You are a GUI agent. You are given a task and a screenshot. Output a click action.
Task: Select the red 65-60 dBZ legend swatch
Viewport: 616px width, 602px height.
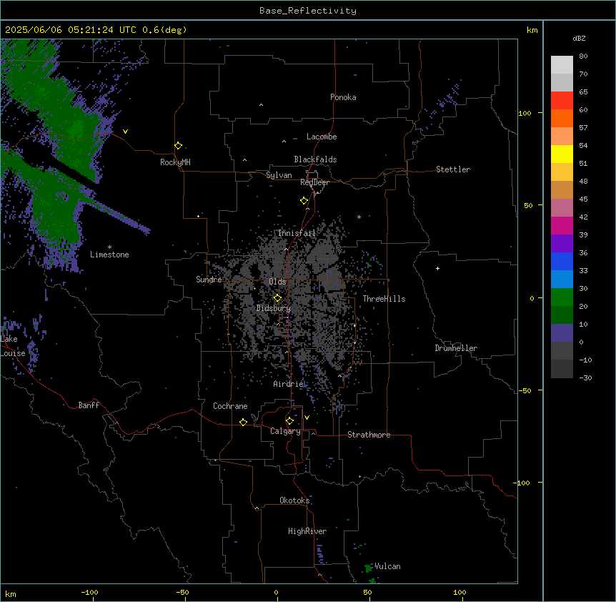coord(562,101)
